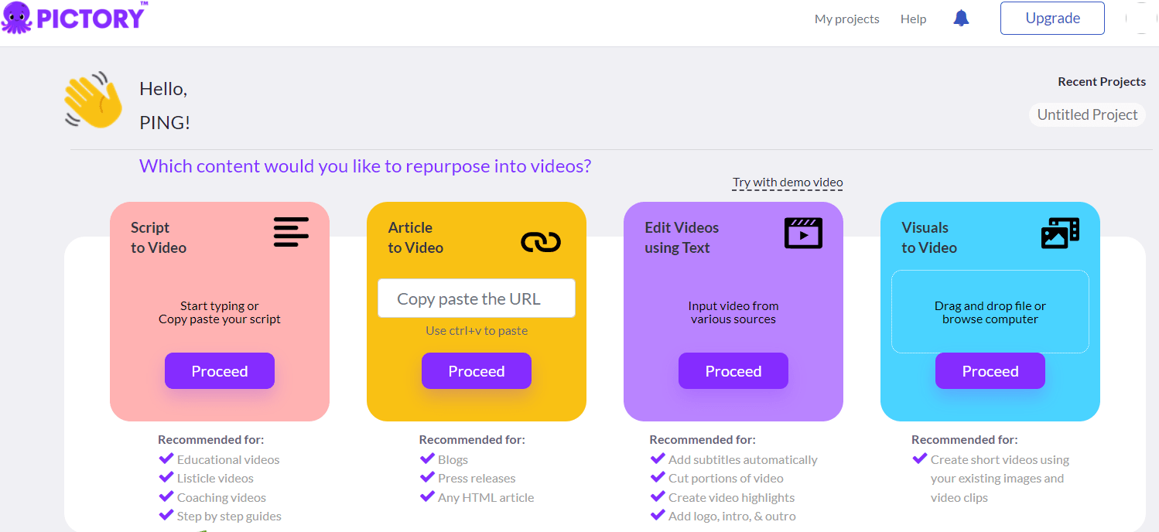Click the checkmark next to Blogs
Screen dimensions: 1159x532
coord(428,459)
